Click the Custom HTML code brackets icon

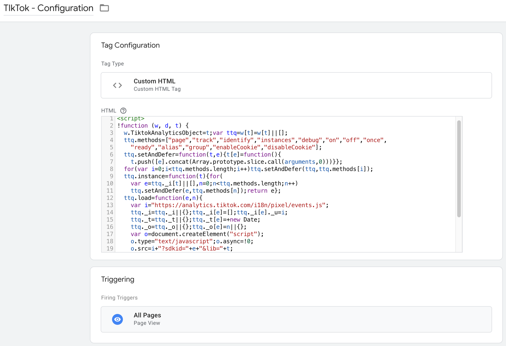tap(118, 85)
